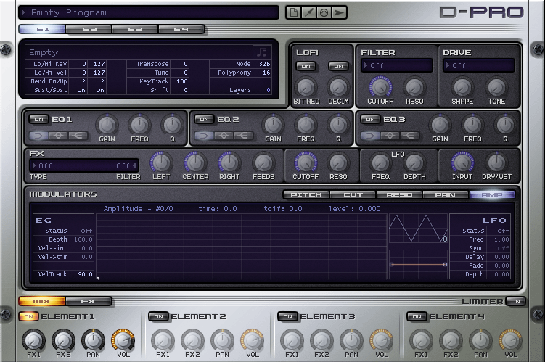545x362 pixels.
Task: Click the Layers value 0
Action: (x=268, y=90)
